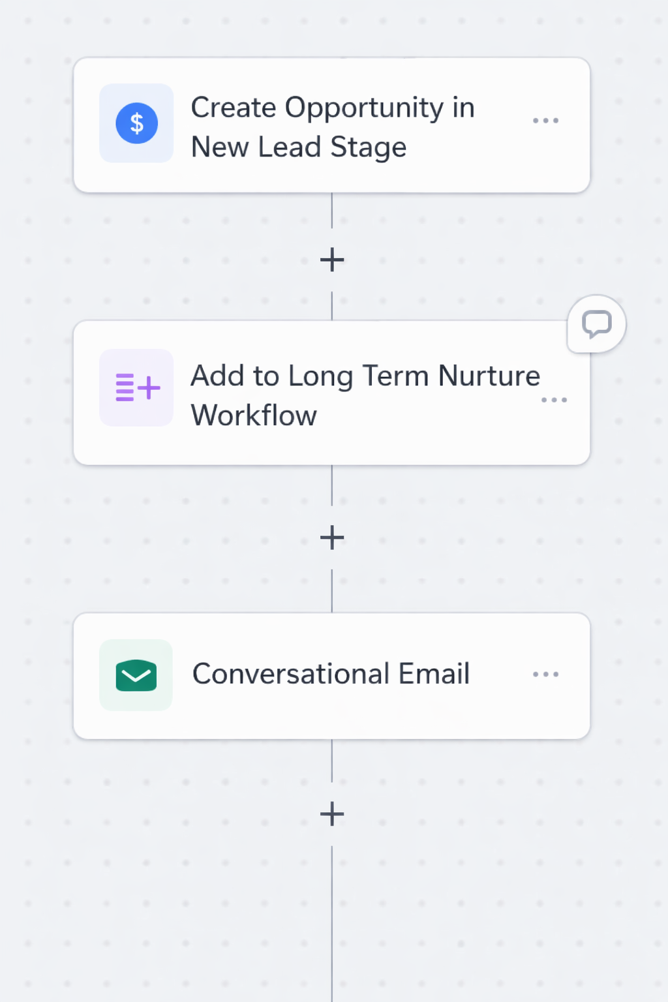Viewport: 668px width, 1002px height.
Task: Select the "Conversational Email" title text
Action: 331,674
